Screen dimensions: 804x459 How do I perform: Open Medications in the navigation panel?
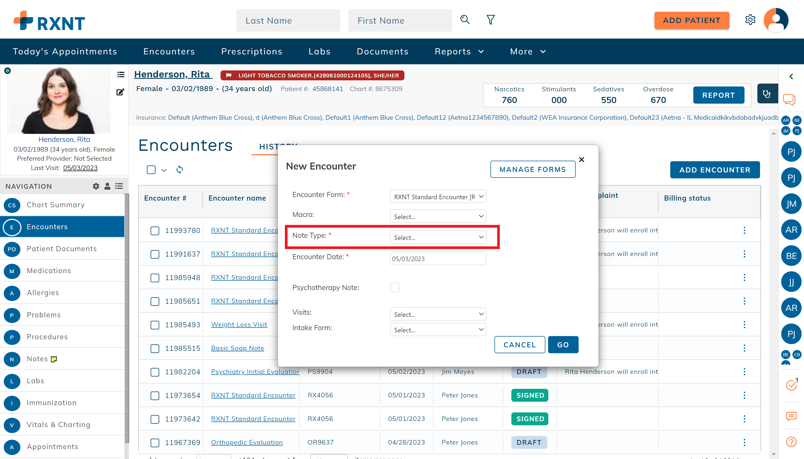(x=62, y=271)
